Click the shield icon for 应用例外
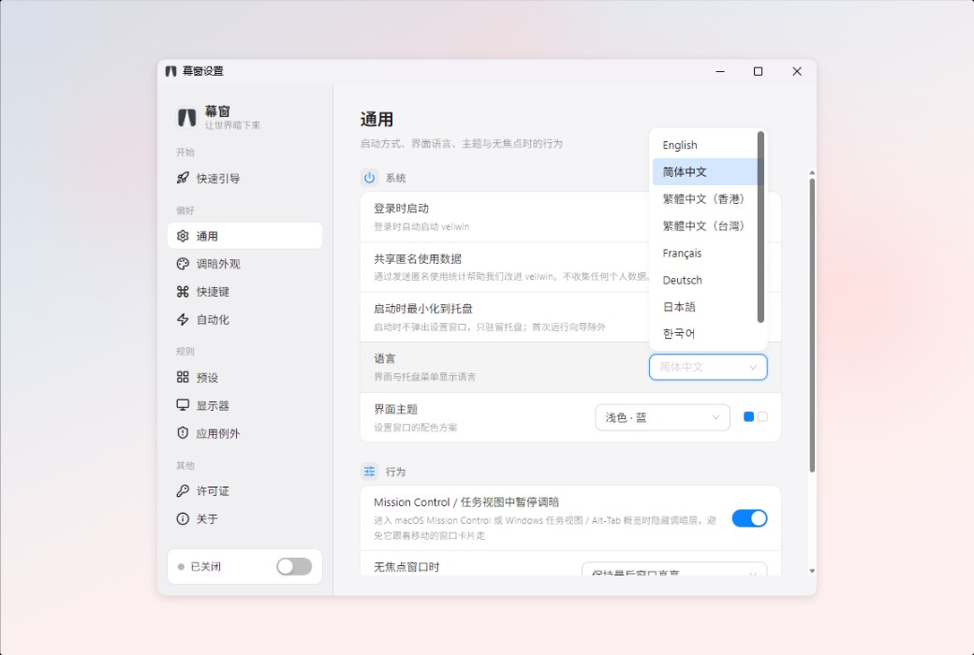This screenshot has width=974, height=655. [183, 433]
